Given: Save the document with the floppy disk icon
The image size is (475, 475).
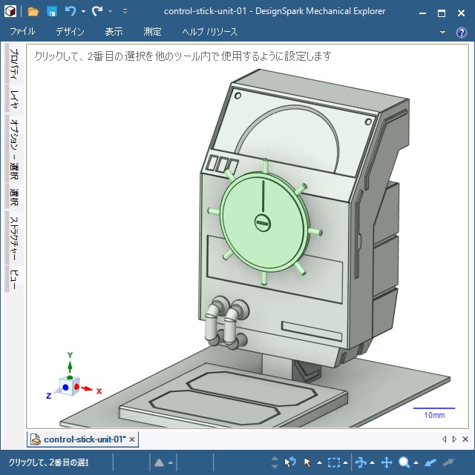Looking at the screenshot, I should (52, 11).
